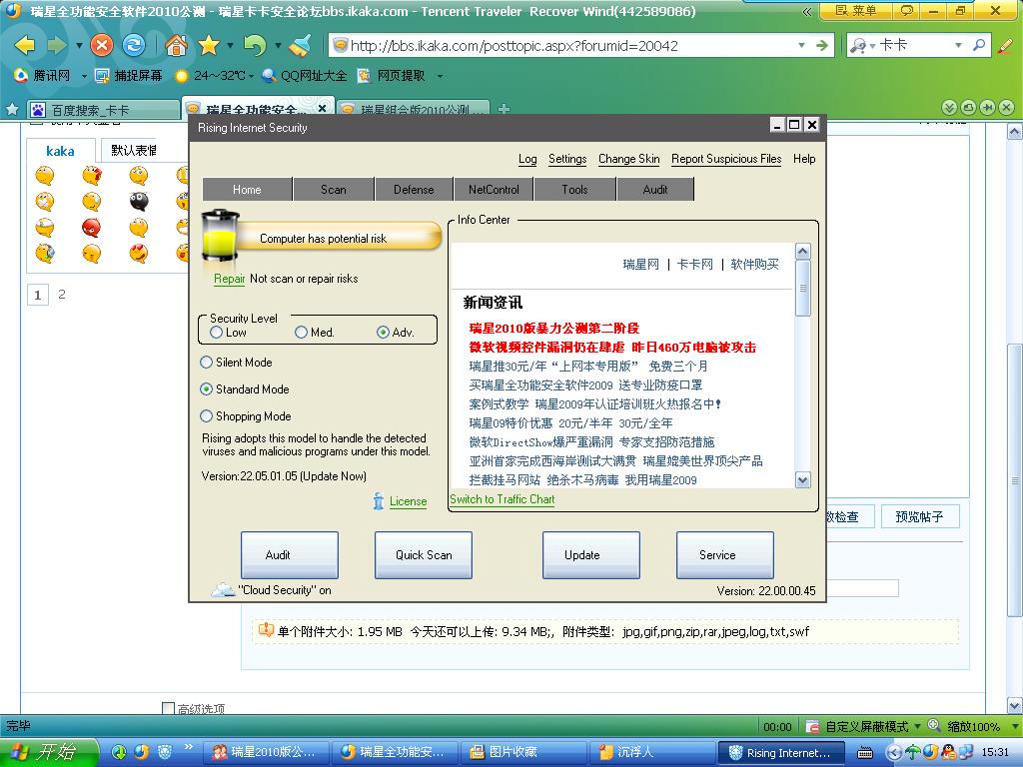1023x767 pixels.
Task: Go back using the browser back arrow
Action: coord(25,46)
